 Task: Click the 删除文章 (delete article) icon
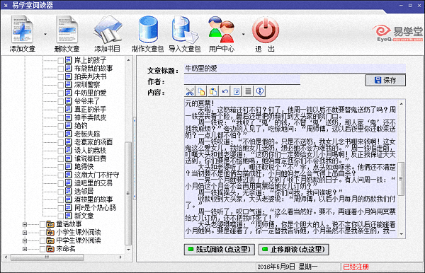[x=67, y=30]
